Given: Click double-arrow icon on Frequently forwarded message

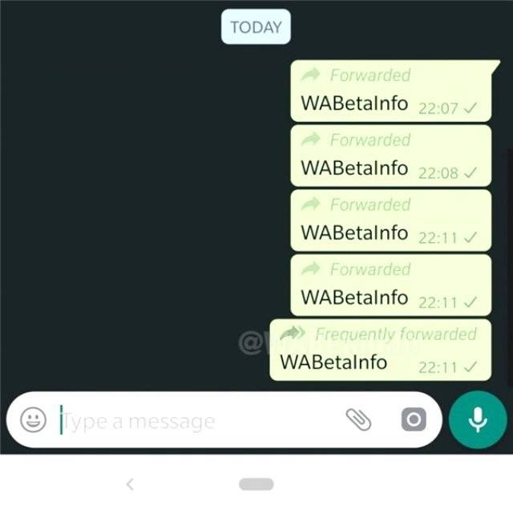Looking at the screenshot, I should tap(293, 334).
